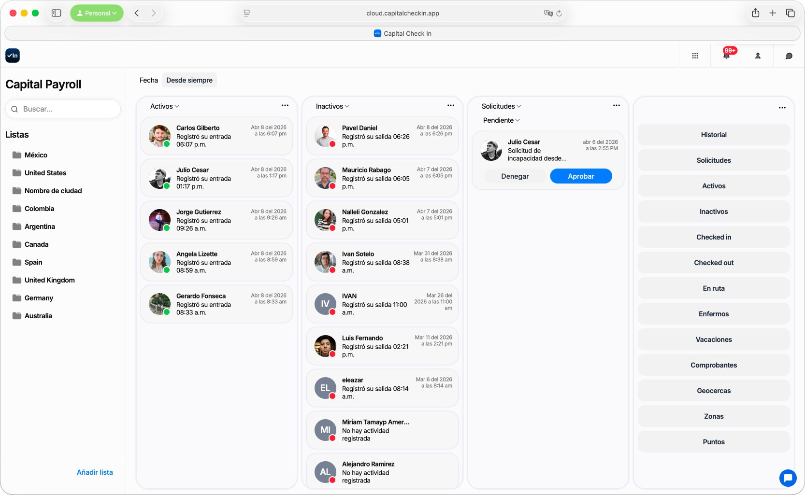The width and height of the screenshot is (805, 495).
Task: Toggle the browser sidebar icon
Action: pos(56,13)
